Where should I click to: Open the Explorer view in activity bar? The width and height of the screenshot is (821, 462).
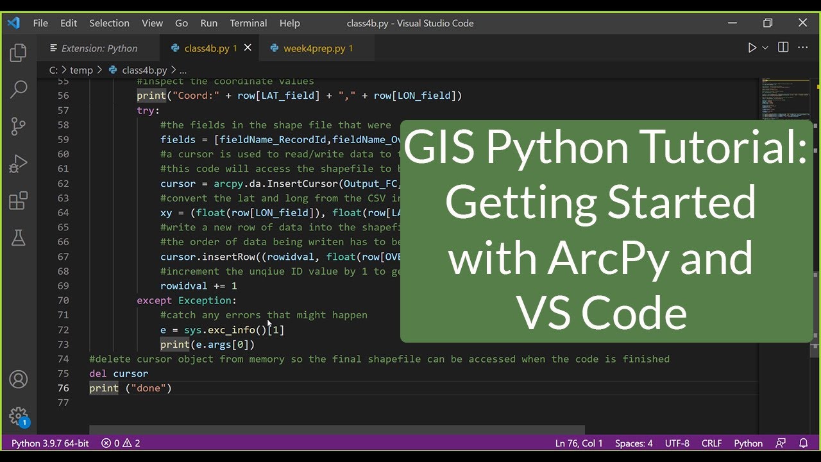coord(18,53)
